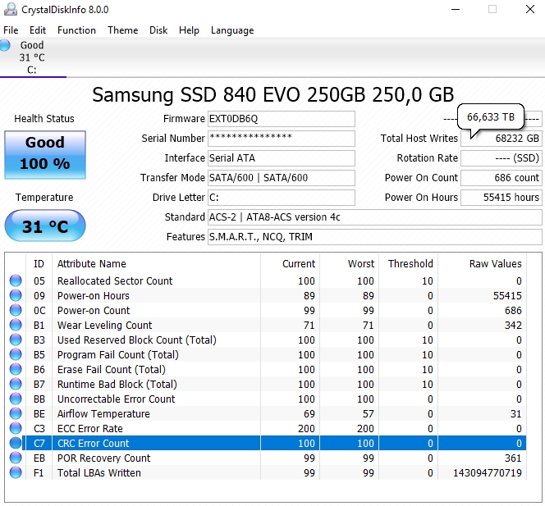
Task: Click the Standard ACS-2 field
Action: pyautogui.click(x=374, y=217)
